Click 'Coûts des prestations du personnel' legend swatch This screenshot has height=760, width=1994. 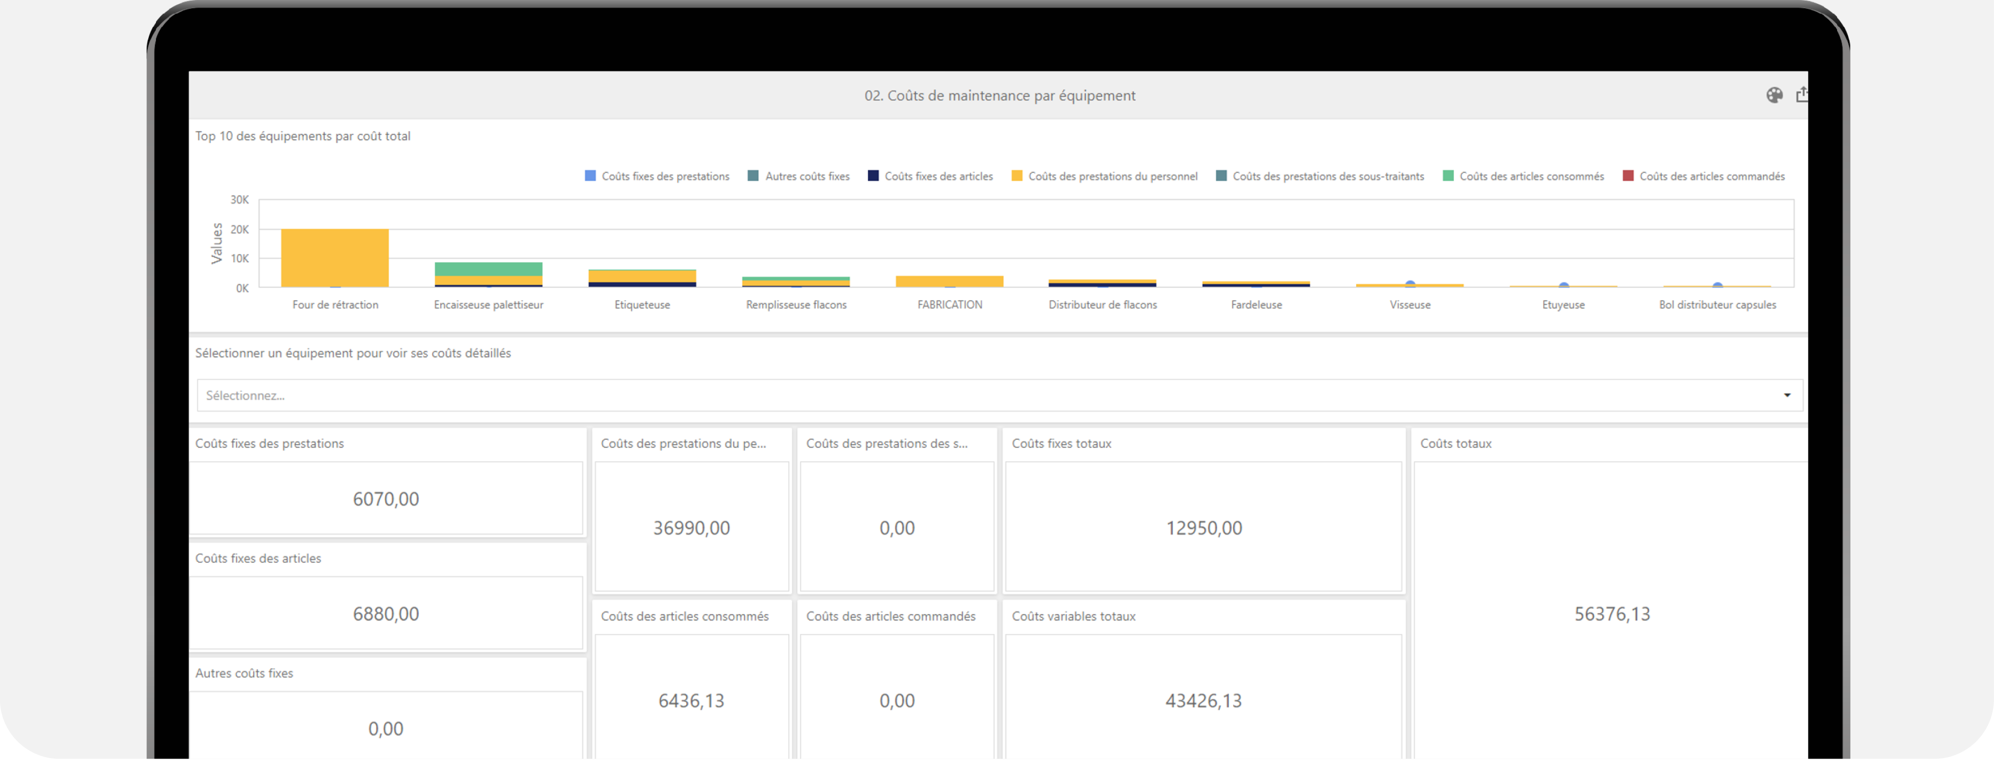(1017, 177)
